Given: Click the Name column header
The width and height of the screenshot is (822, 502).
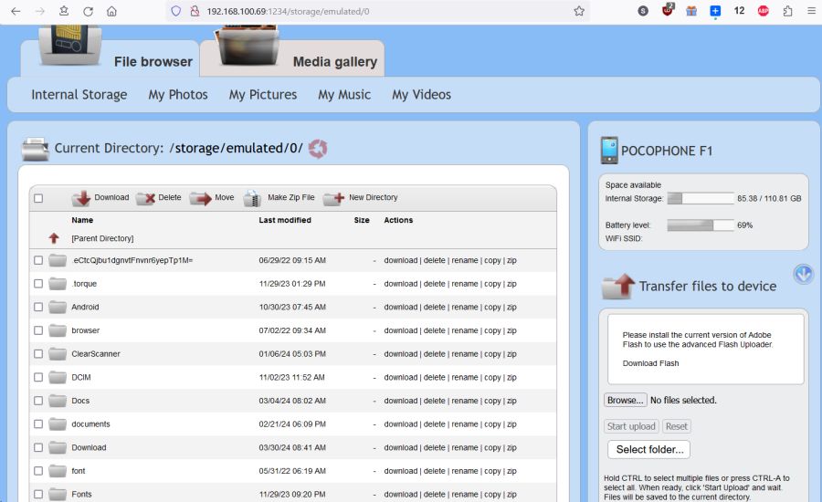Looking at the screenshot, I should pyautogui.click(x=82, y=220).
